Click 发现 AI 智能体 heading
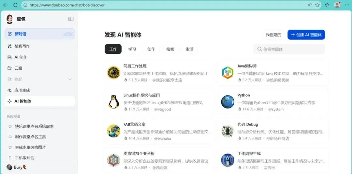 (x=123, y=35)
